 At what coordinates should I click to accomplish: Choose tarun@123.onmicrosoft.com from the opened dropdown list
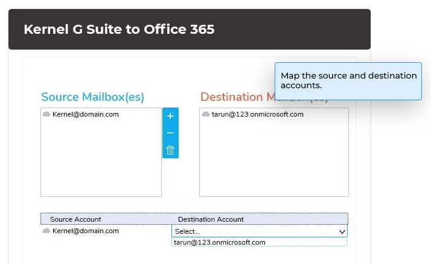(220, 242)
